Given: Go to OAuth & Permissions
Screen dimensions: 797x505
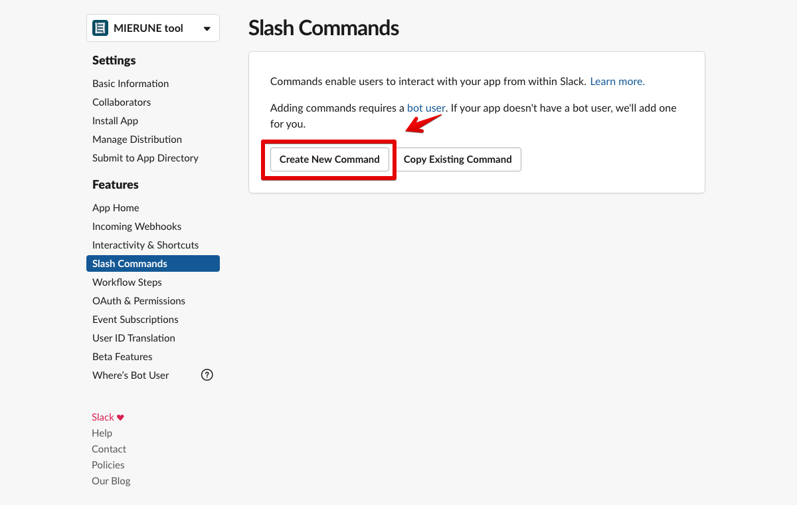Looking at the screenshot, I should pyautogui.click(x=139, y=300).
